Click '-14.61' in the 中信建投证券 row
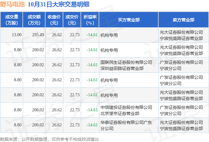 [92, 110]
